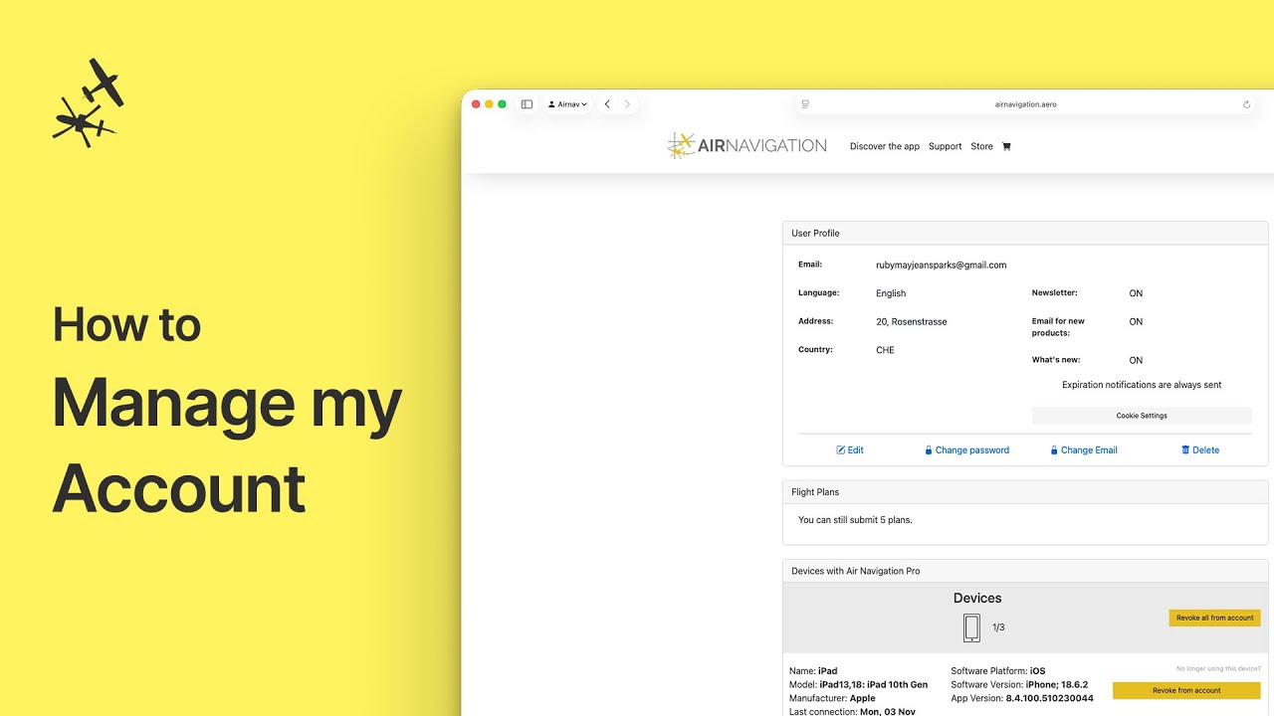
Task: Click Revoke from account button for iPad
Action: pyautogui.click(x=1186, y=690)
